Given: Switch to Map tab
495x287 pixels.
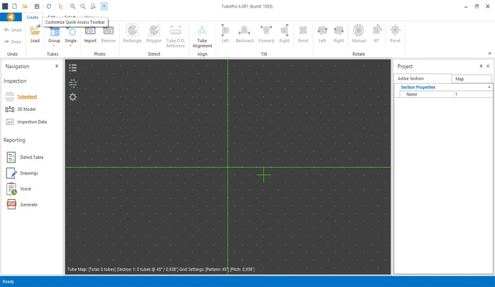Looking at the screenshot, I should point(472,79).
